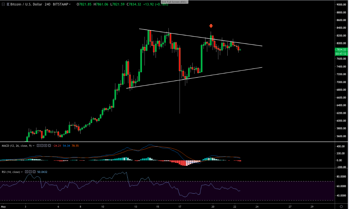Remove the MACD indicator with its X icon

coord(49,146)
